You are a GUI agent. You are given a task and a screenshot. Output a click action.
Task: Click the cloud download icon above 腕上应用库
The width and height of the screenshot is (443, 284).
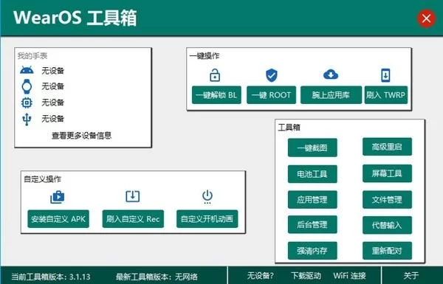point(331,75)
